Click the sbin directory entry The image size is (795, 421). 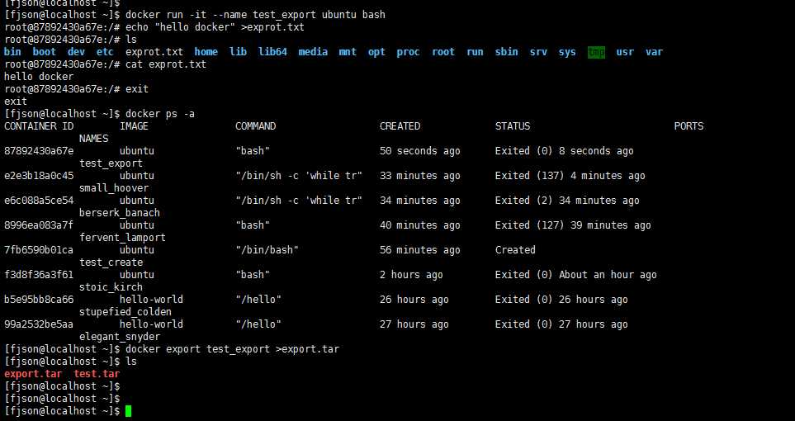pyautogui.click(x=507, y=52)
